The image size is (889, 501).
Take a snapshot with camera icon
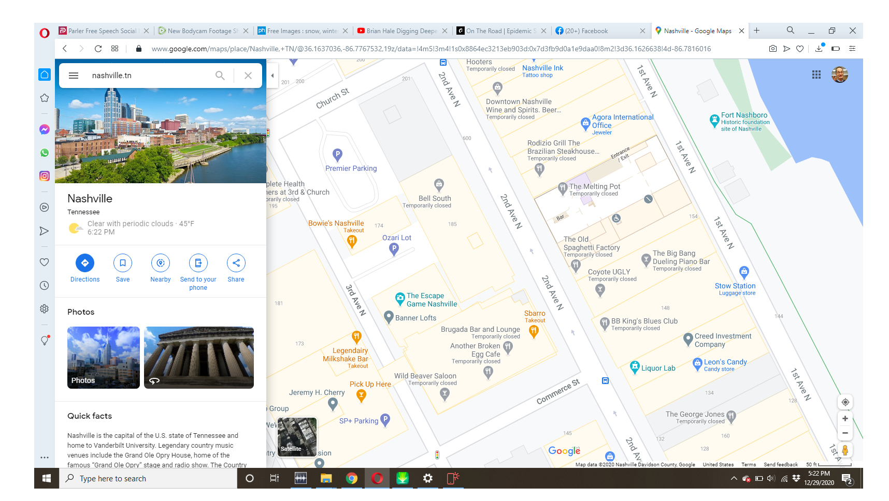773,49
